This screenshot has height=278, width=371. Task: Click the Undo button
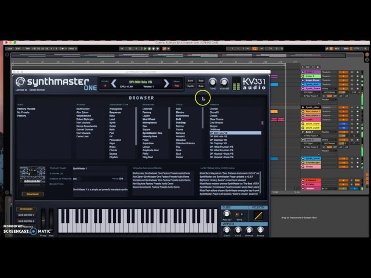(x=201, y=81)
